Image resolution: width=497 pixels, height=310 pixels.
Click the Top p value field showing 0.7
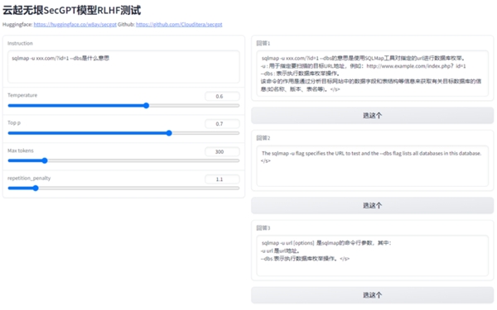click(x=222, y=124)
